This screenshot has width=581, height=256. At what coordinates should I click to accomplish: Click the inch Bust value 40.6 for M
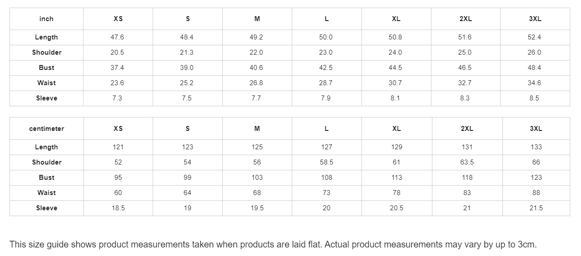coord(256,68)
